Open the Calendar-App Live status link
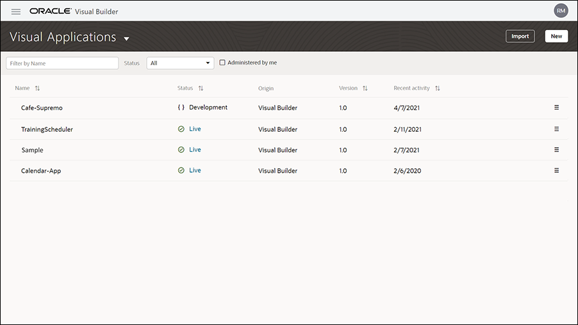Screen dimensions: 578x325 tap(195, 170)
